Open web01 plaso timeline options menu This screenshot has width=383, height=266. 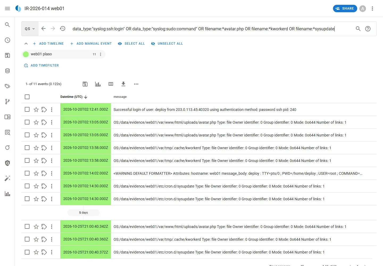(101, 54)
